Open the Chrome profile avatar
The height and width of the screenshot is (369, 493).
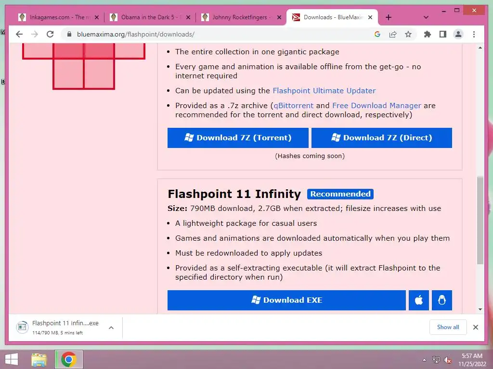pos(458,34)
